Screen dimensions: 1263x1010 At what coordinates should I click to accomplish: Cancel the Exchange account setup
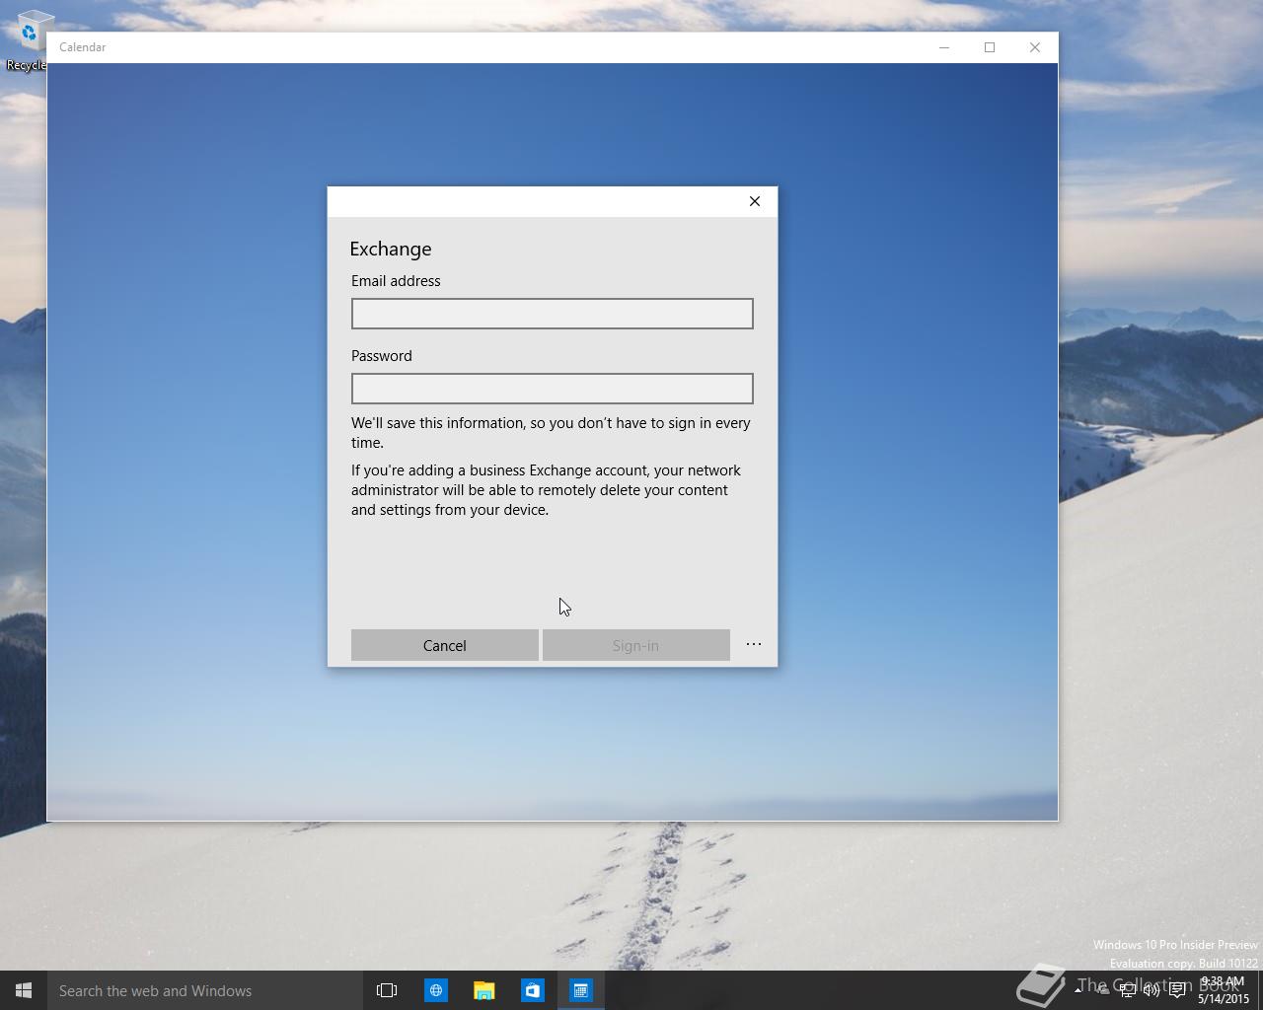tap(445, 645)
